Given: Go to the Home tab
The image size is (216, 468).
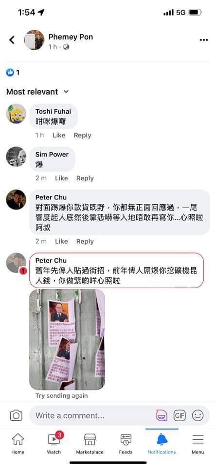Looking at the screenshot, I should point(18,444).
